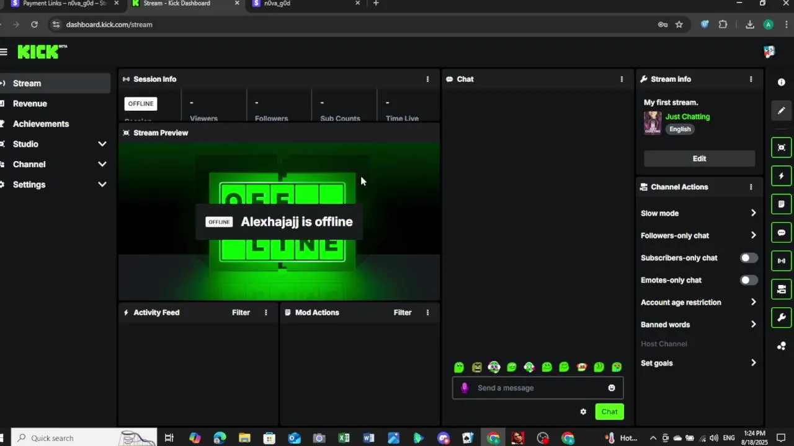The height and width of the screenshot is (446, 794).
Task: Open Session Info options menu
Action: (427, 79)
